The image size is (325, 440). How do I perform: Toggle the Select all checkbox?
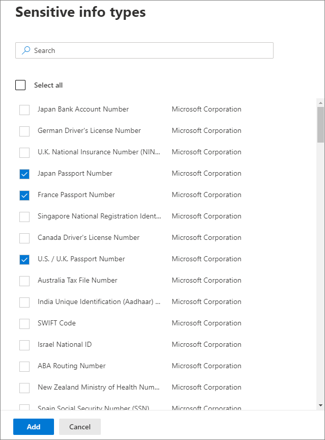(20, 85)
